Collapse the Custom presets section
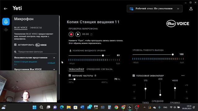 click(x=54, y=58)
